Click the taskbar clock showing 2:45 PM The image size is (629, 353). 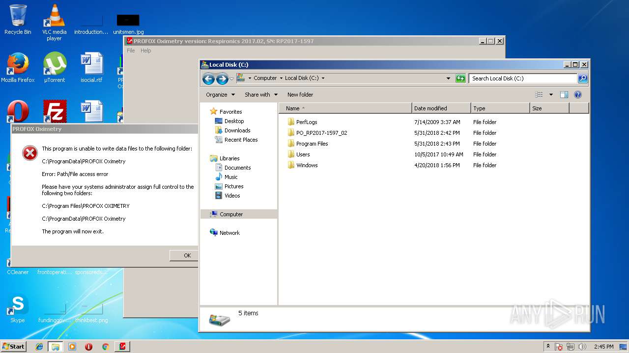[x=603, y=347]
